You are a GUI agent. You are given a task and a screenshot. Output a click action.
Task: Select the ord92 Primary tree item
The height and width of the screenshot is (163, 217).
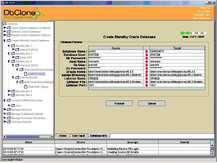coord(36,74)
